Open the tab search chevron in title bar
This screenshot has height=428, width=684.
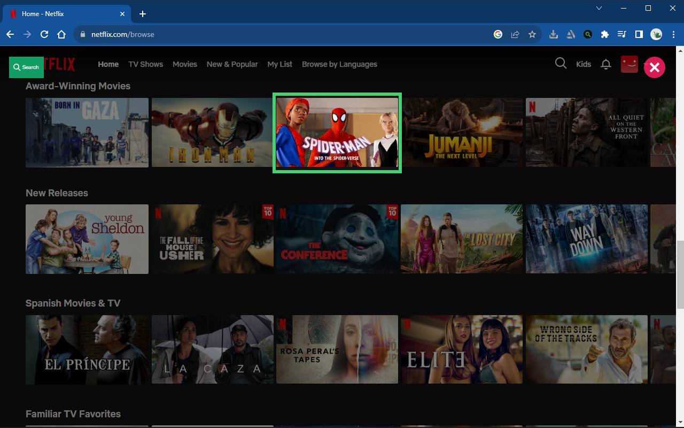[599, 8]
